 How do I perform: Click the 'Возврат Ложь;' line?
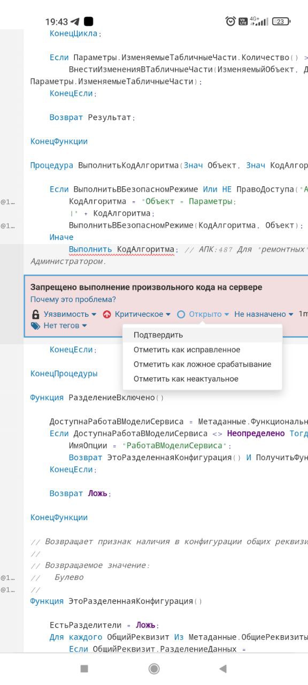pyautogui.click(x=81, y=493)
